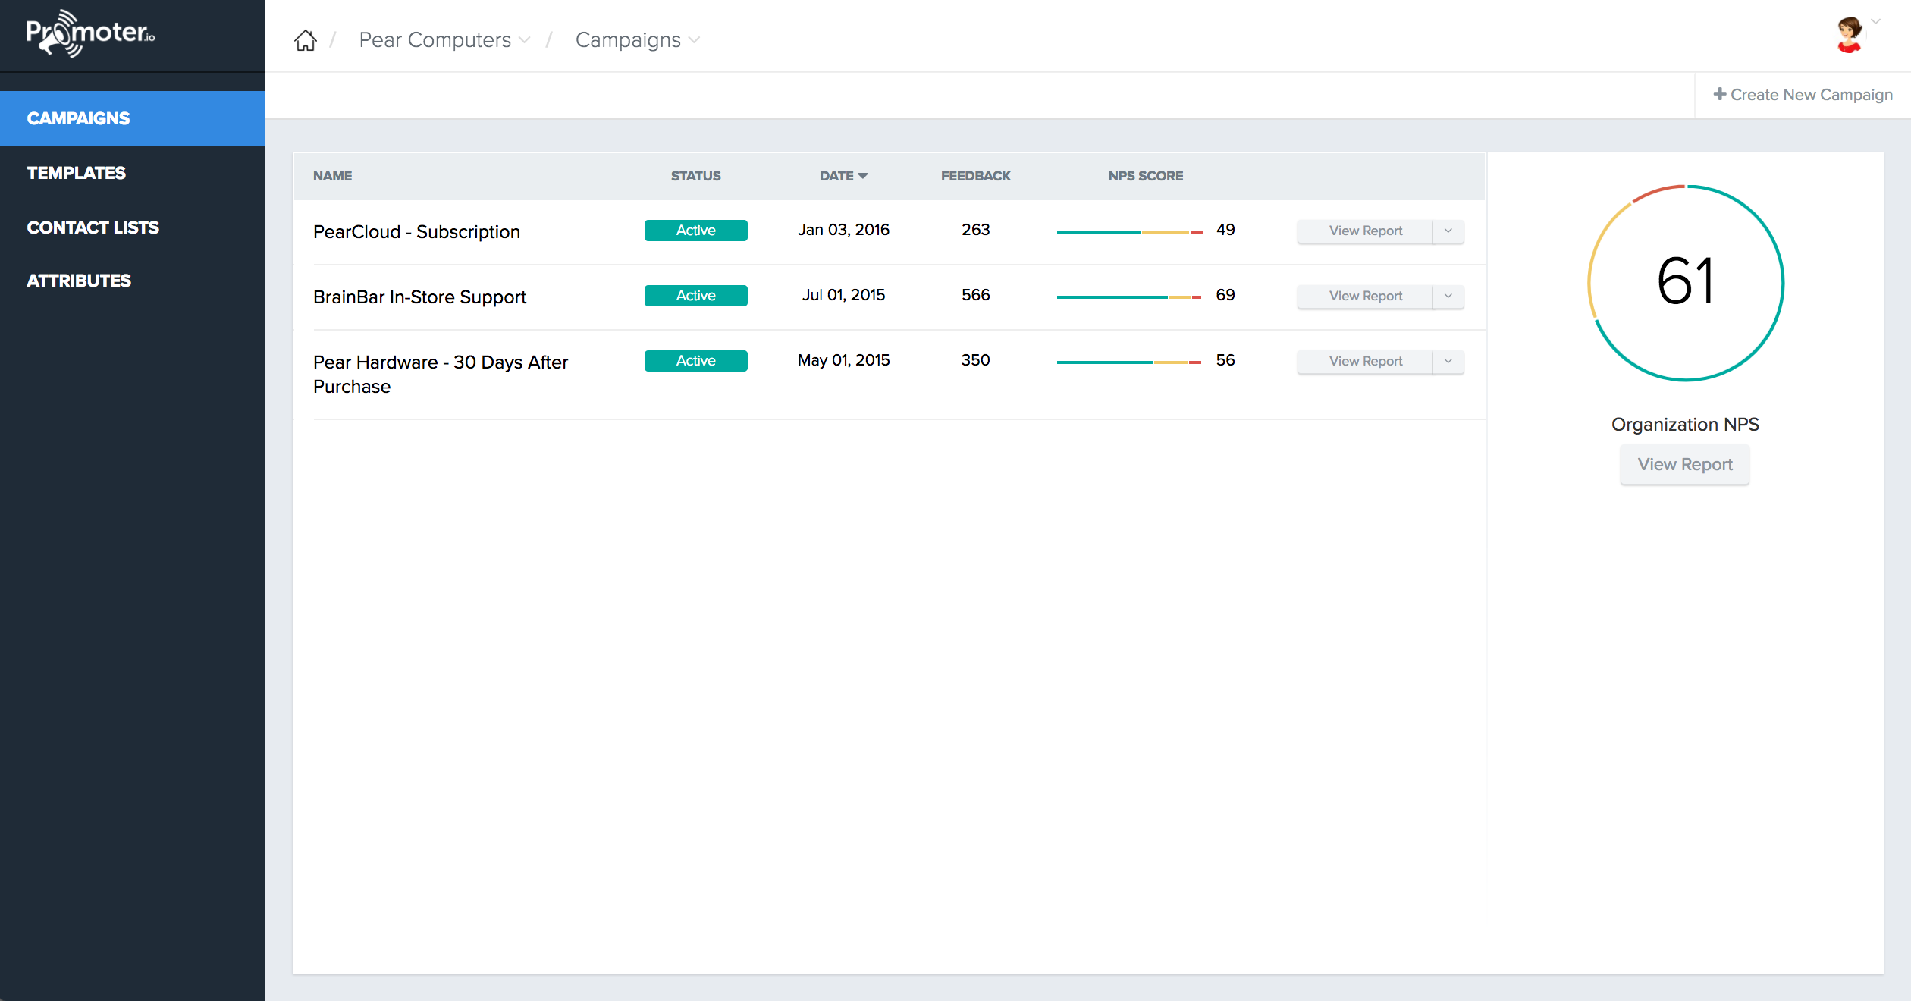Image resolution: width=1911 pixels, height=1001 pixels.
Task: Click the NPS SCORE column header
Action: (x=1145, y=176)
